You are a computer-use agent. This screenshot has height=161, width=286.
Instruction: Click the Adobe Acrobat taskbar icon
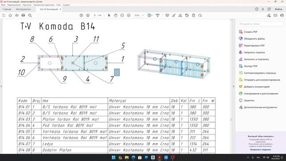click(160, 157)
